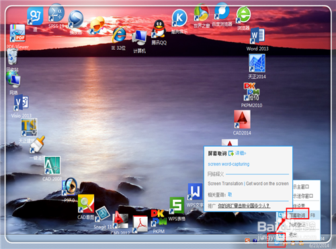Click 'Screen Translation | Get word on the screen' text

pos(248,184)
